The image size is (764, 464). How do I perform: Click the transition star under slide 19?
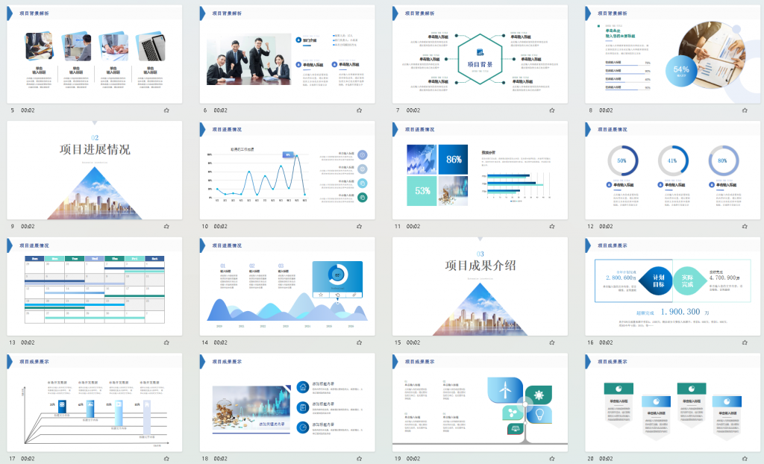click(x=551, y=458)
